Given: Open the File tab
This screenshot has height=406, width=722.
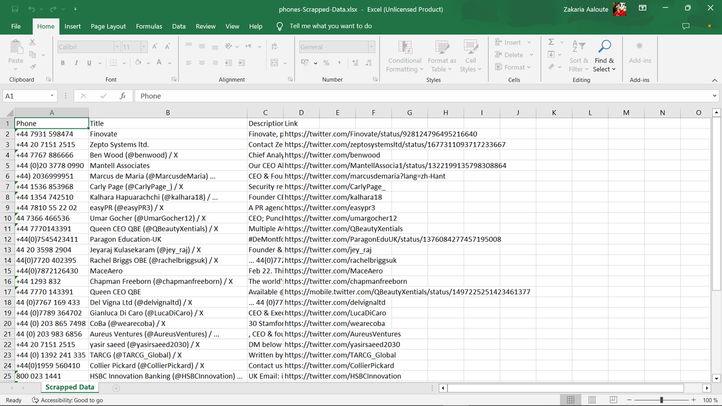Looking at the screenshot, I should 16,26.
